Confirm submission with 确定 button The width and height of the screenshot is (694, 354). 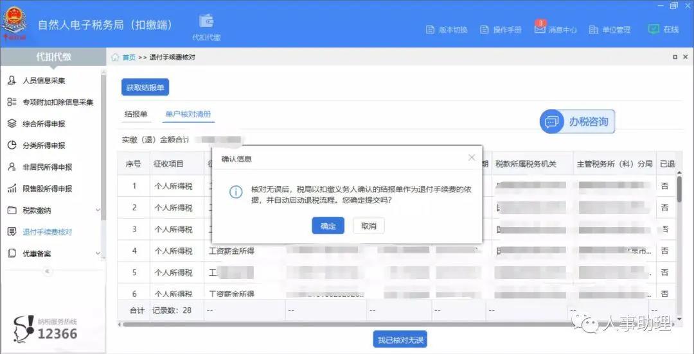pyautogui.click(x=328, y=226)
